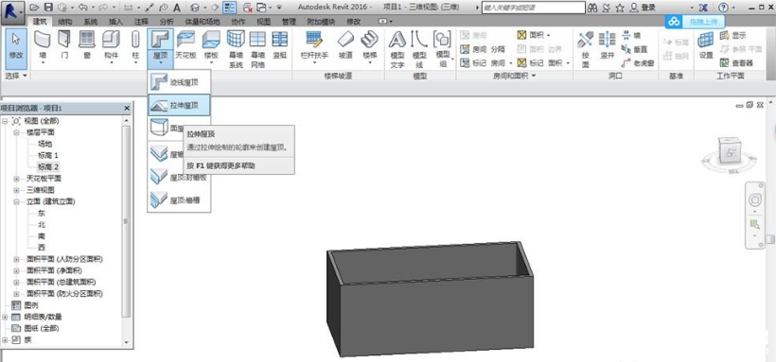Expand the 房间和面积 panel dropdown

tap(514, 76)
